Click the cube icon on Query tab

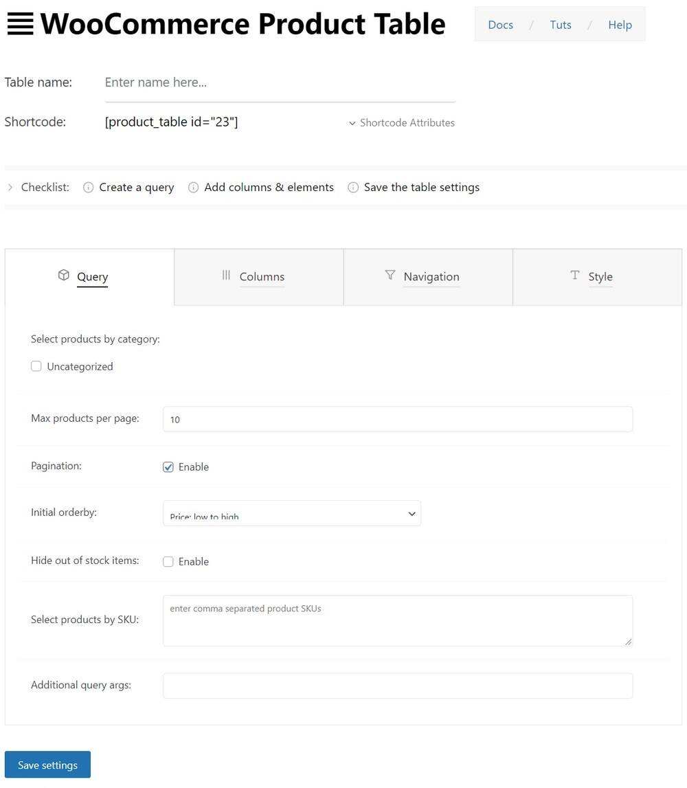coord(63,275)
